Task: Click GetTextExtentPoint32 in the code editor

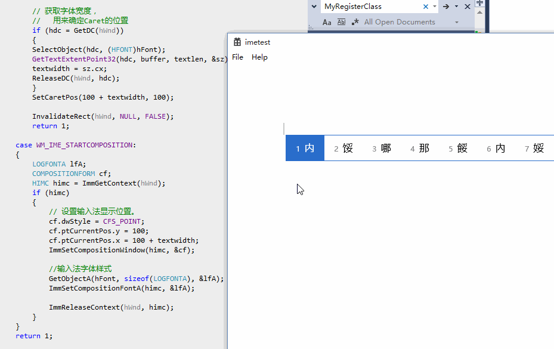Action: (74, 59)
